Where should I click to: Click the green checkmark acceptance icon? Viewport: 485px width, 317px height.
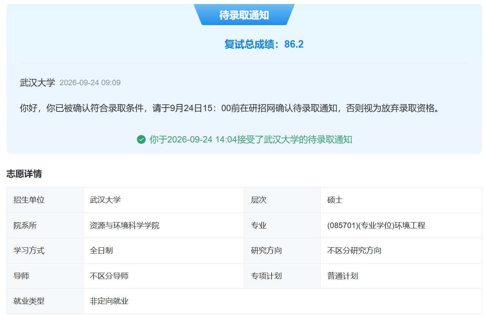point(141,139)
